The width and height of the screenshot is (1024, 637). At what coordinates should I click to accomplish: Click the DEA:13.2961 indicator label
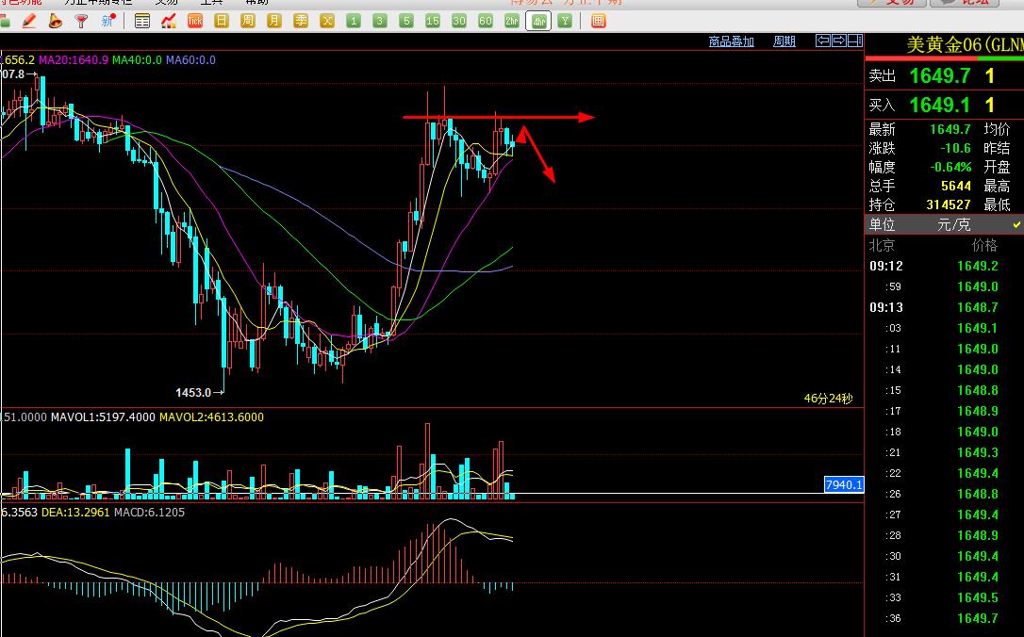[x=75, y=513]
